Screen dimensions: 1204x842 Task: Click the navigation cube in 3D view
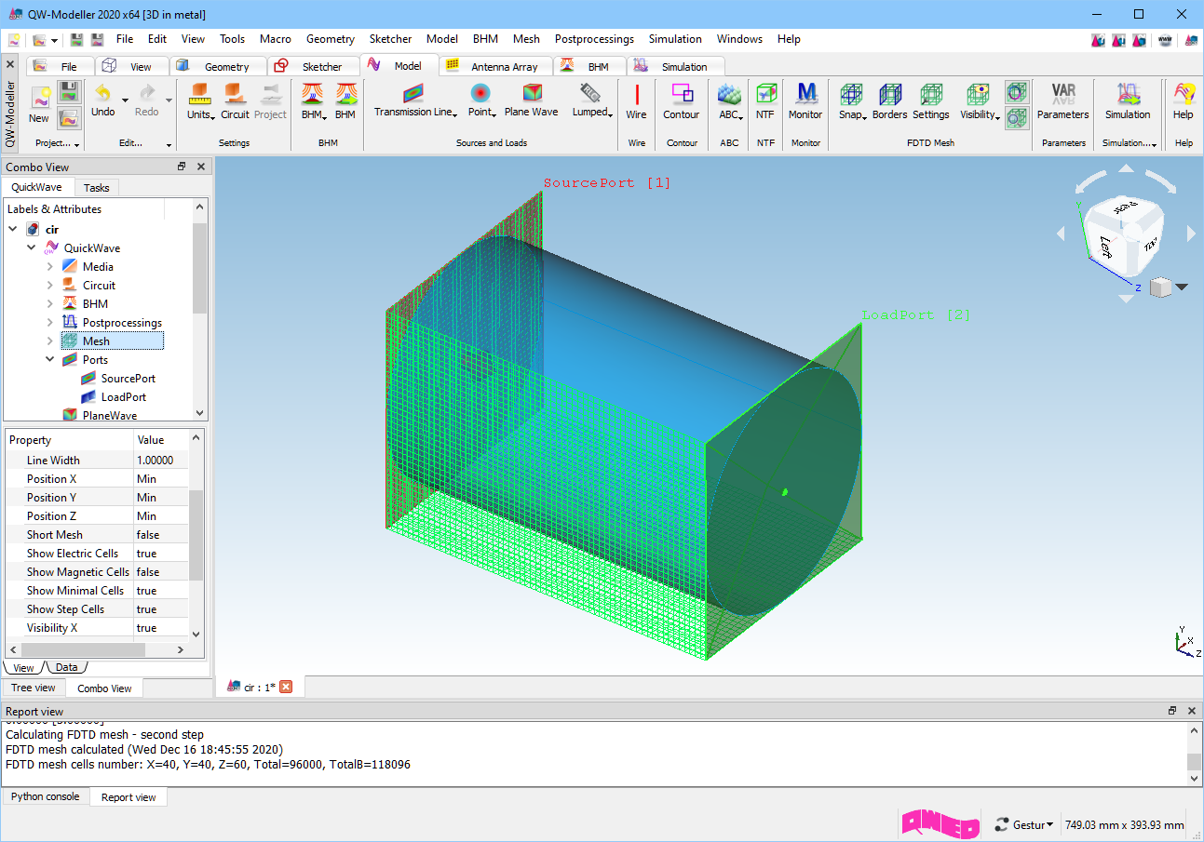pos(1125,234)
